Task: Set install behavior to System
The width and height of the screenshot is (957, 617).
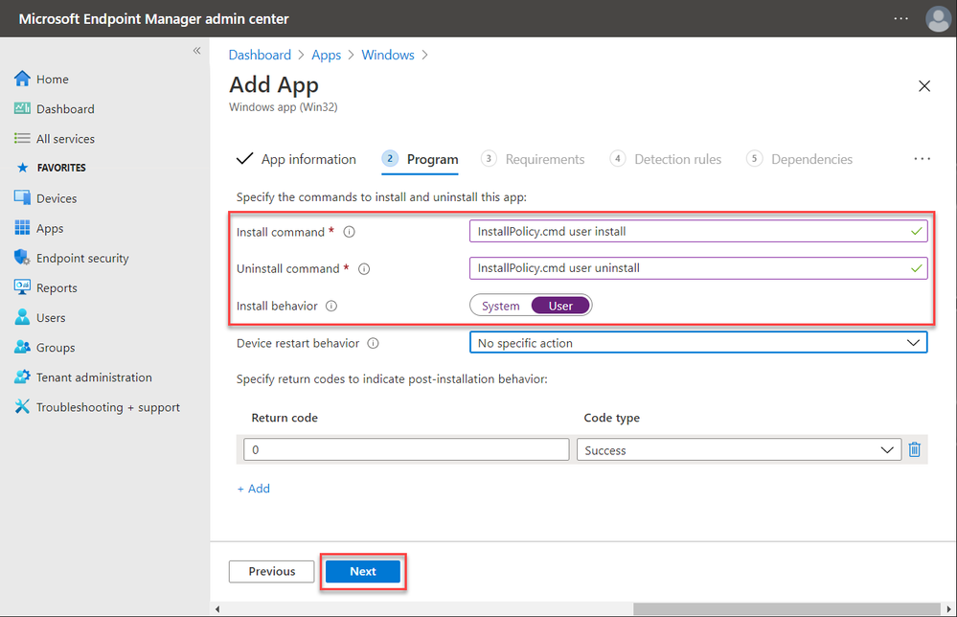Action: (x=500, y=306)
